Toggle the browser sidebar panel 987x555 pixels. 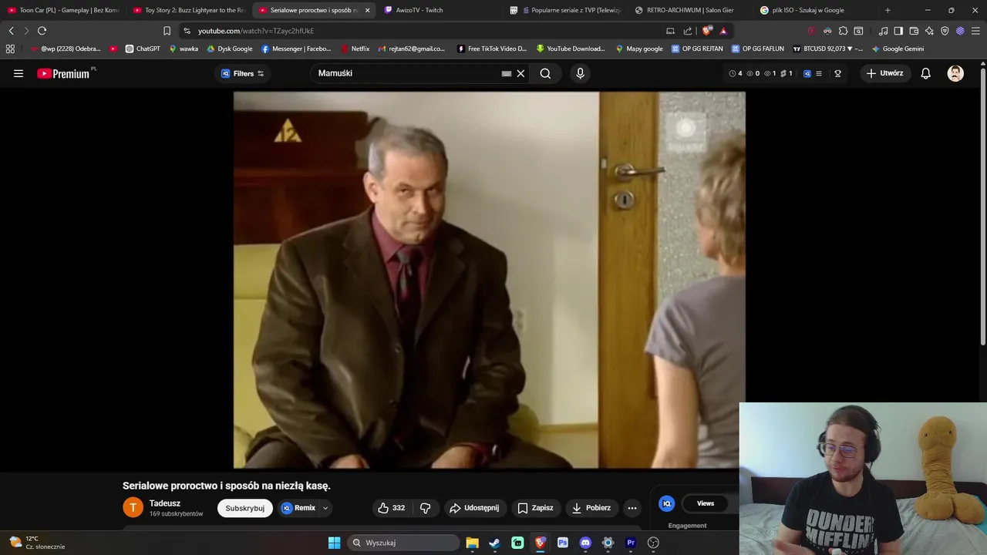tap(898, 31)
